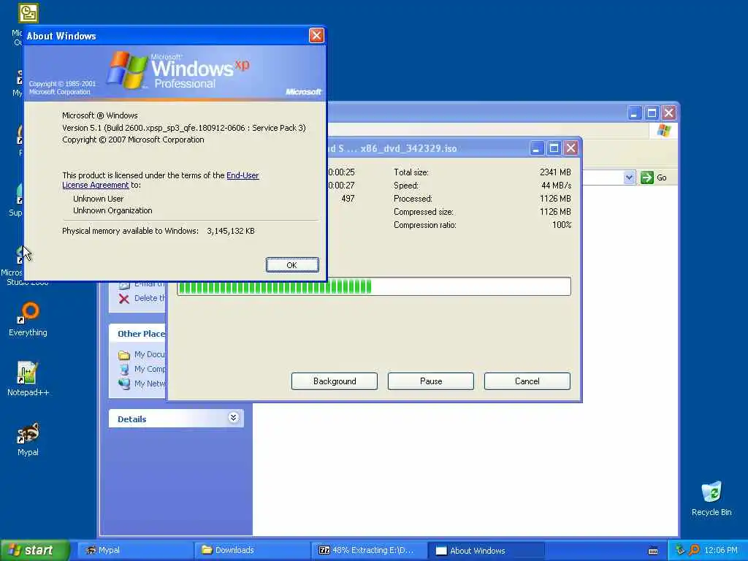Expand the Details panel in Explorer
748x561 pixels.
pyautogui.click(x=233, y=418)
